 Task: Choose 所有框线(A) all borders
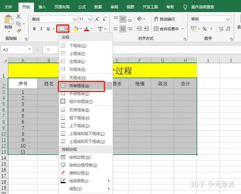click(85, 86)
